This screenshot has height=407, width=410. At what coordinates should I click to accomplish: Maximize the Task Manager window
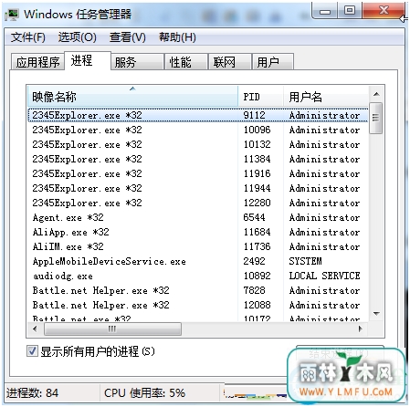(x=350, y=11)
